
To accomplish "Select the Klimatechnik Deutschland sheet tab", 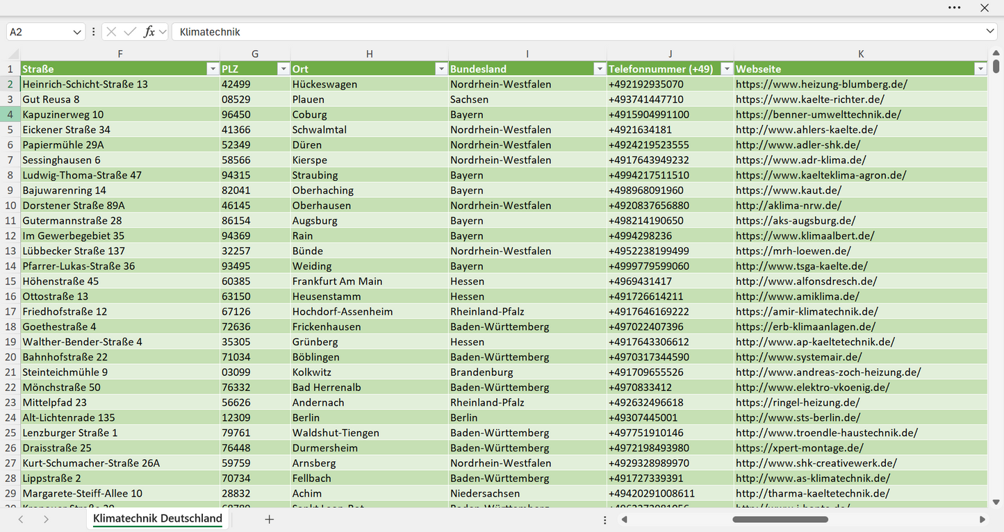I will [x=158, y=519].
